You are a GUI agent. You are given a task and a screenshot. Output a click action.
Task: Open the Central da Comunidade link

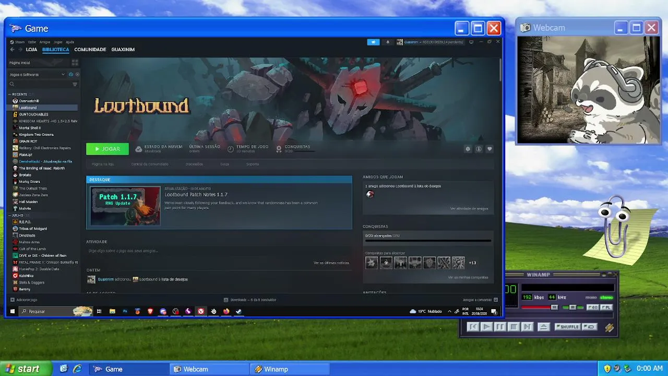(150, 164)
